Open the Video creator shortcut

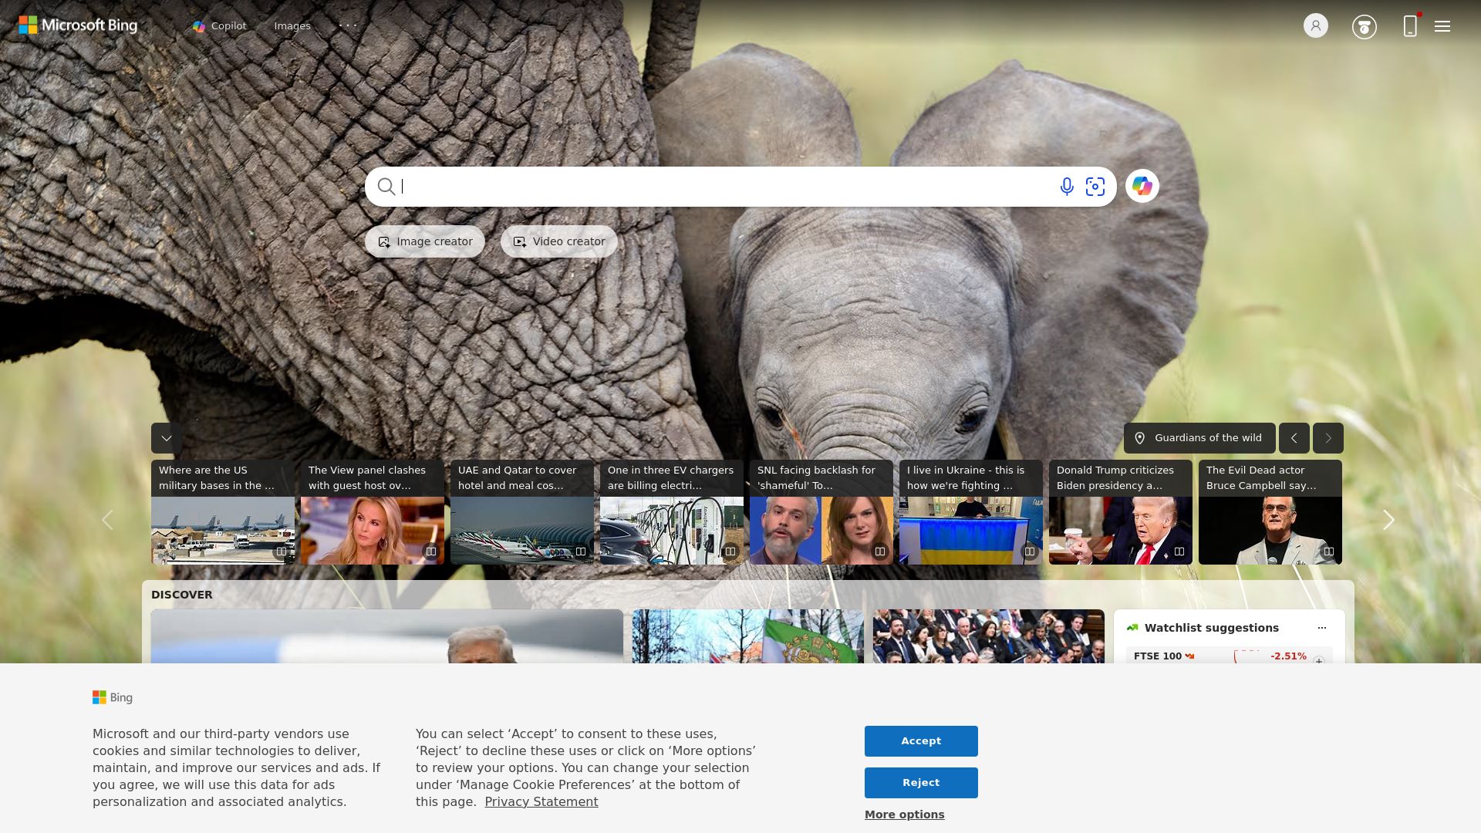[x=558, y=241]
